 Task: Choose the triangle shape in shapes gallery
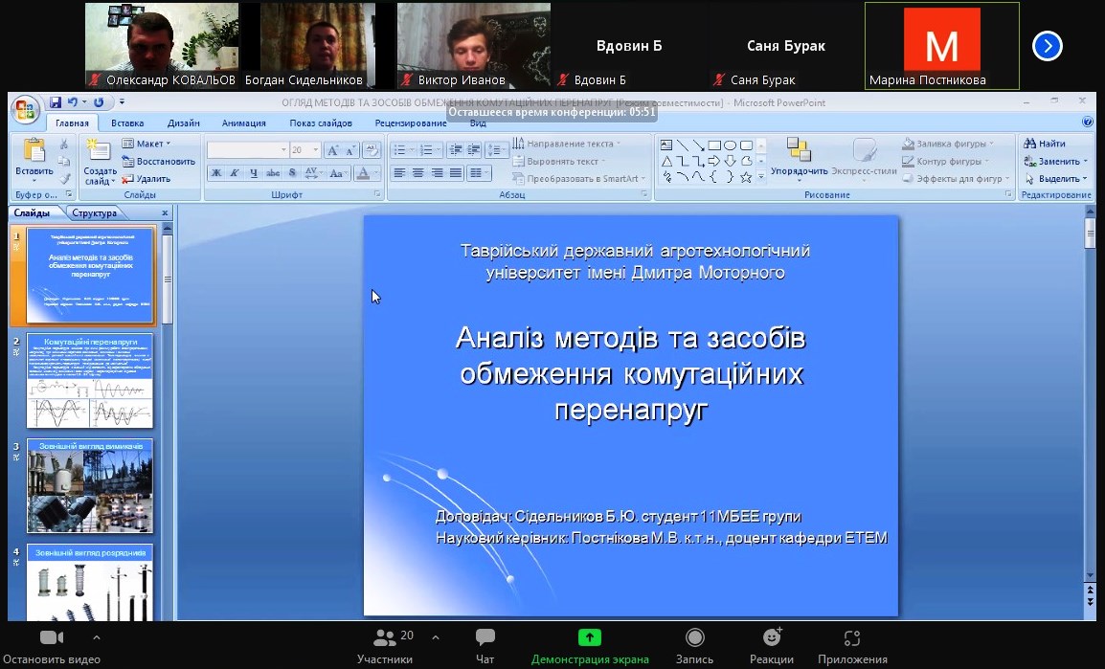tap(665, 161)
